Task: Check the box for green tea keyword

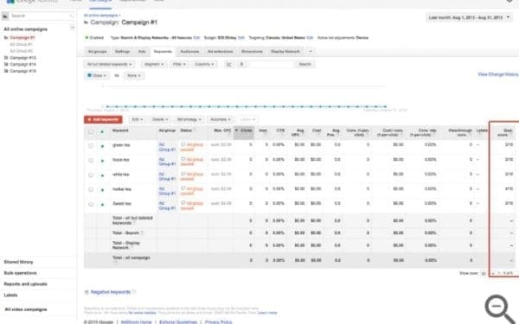Action: 91,146
